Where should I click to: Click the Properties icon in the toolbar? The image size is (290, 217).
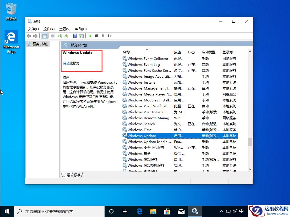click(x=53, y=36)
